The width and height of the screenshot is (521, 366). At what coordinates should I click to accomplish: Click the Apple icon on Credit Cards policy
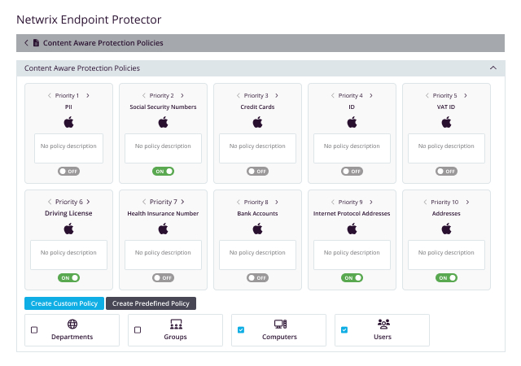[257, 122]
